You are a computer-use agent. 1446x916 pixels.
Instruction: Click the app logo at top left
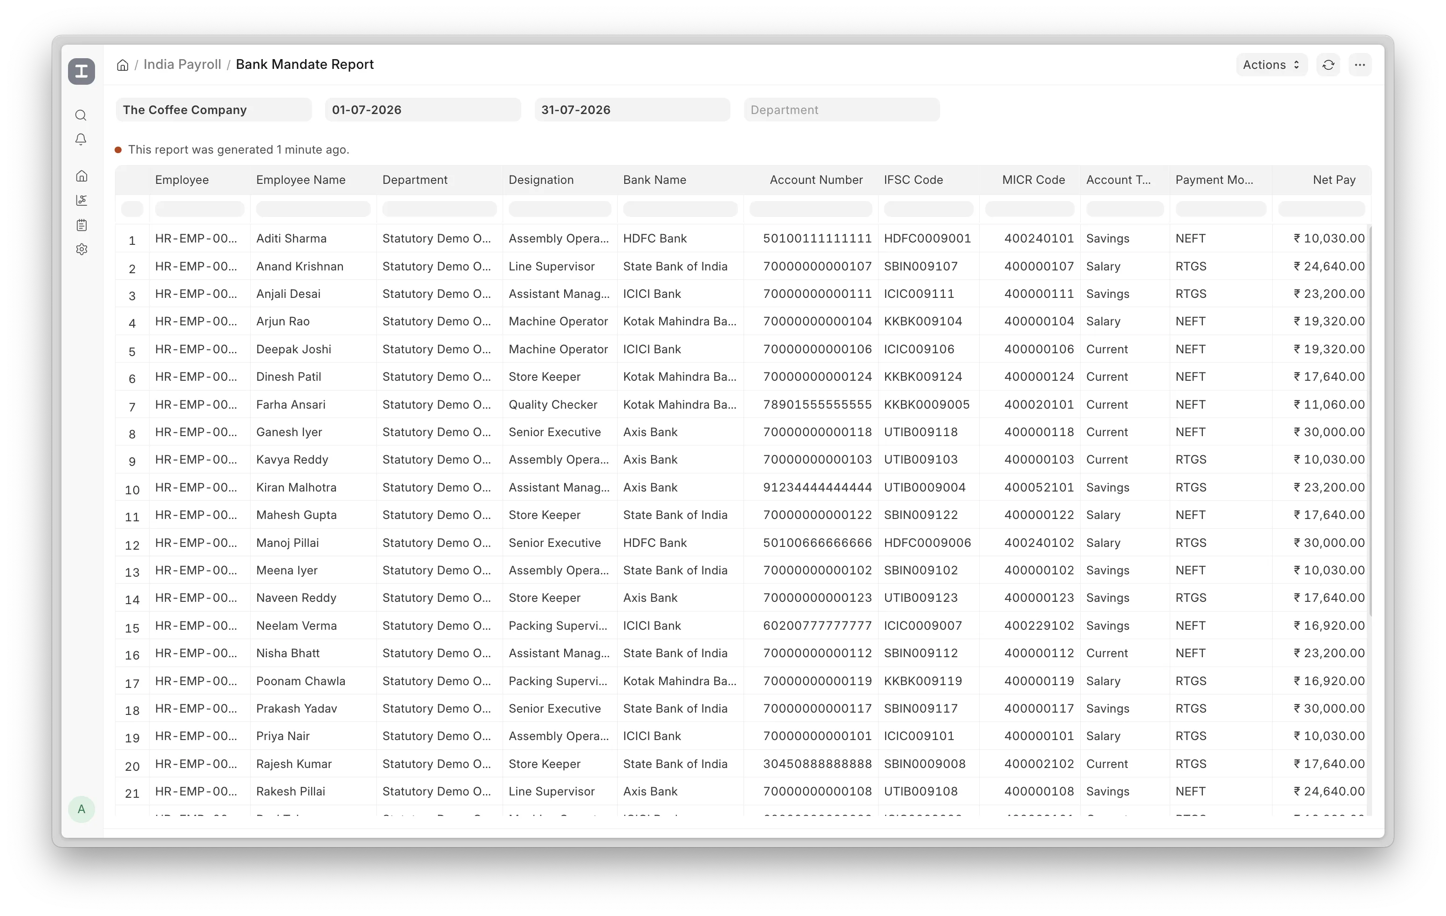[81, 71]
